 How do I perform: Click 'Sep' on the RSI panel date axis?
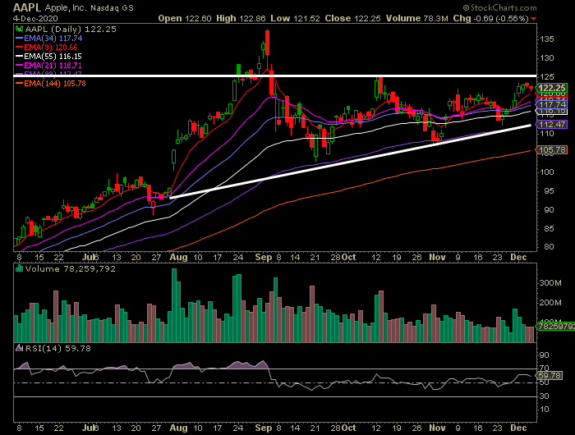(264, 428)
